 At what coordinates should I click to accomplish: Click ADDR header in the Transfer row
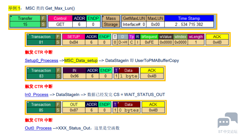79,18
